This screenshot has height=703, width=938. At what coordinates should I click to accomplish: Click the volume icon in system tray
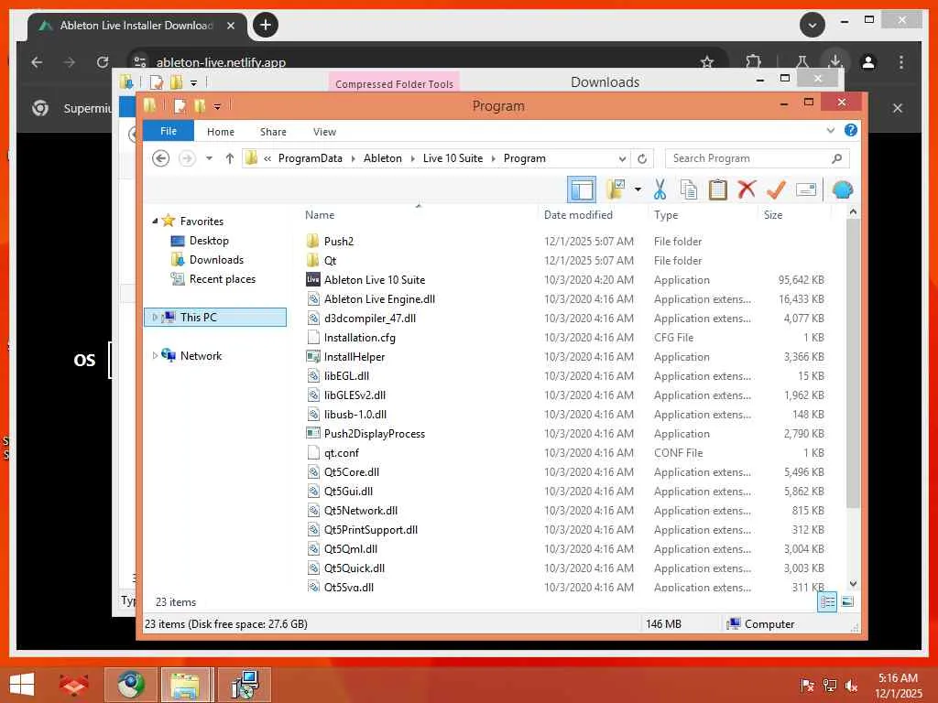tap(851, 686)
